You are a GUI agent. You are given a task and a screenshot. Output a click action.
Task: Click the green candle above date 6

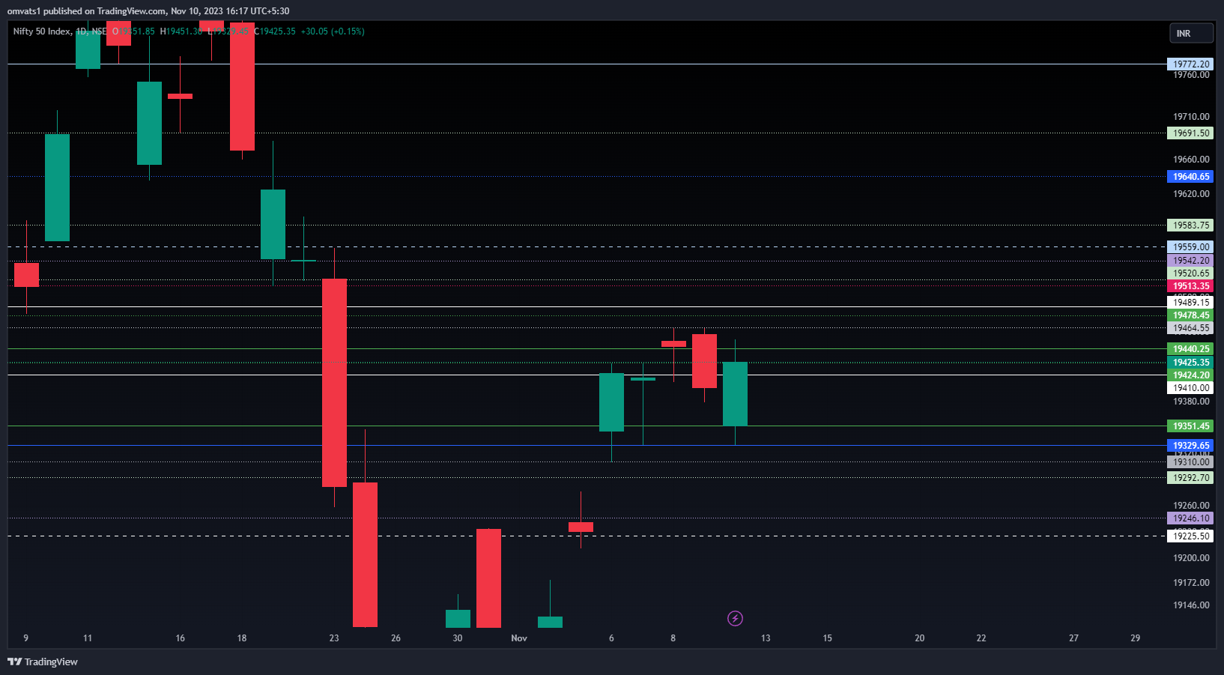coord(611,402)
